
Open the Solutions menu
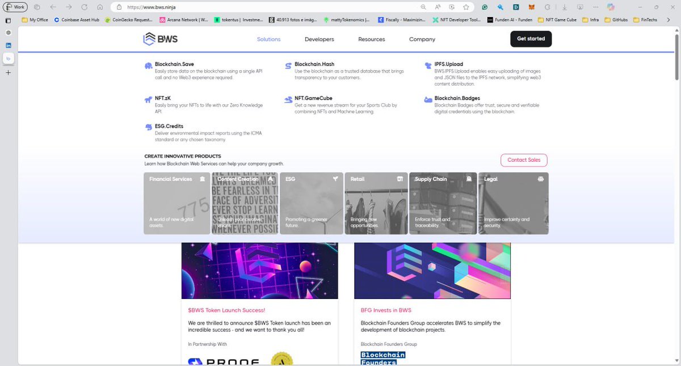coord(268,39)
